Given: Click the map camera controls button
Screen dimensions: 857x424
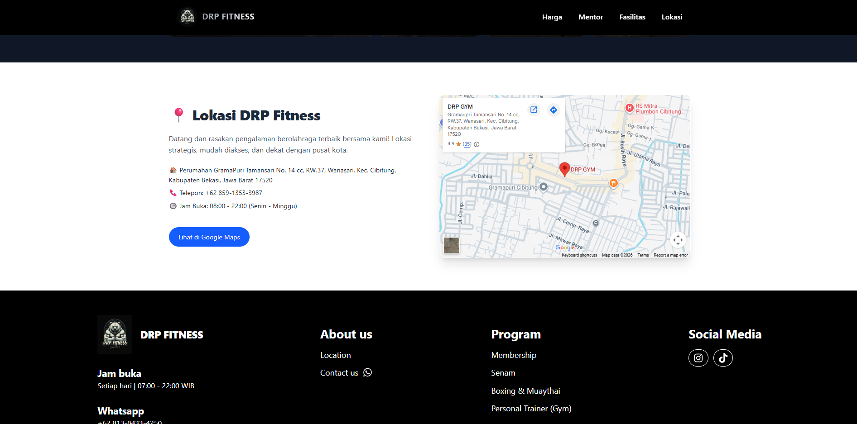Looking at the screenshot, I should point(678,240).
